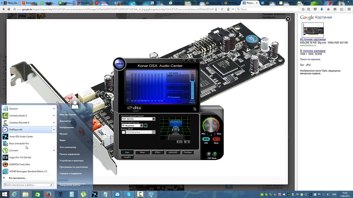Go to Firefox home page icon
The width and height of the screenshot is (353, 198).
pyautogui.click(x=328, y=9)
